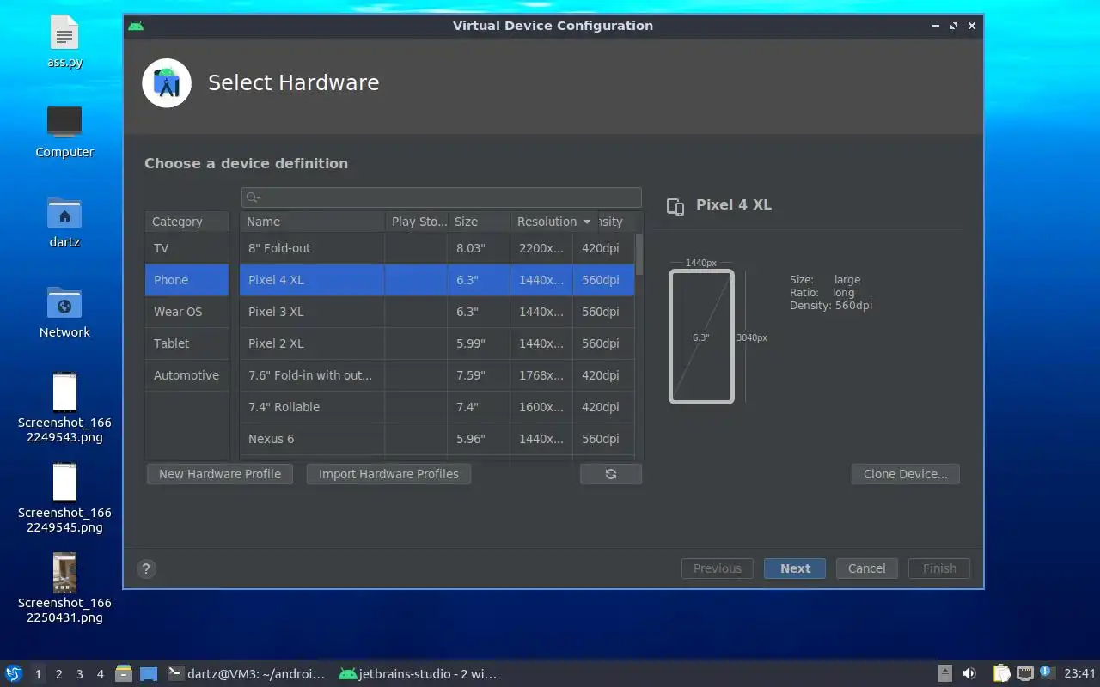Viewport: 1100px width, 687px height.
Task: Open Screenshot_1662249543.png on desktop
Action: pos(64,408)
